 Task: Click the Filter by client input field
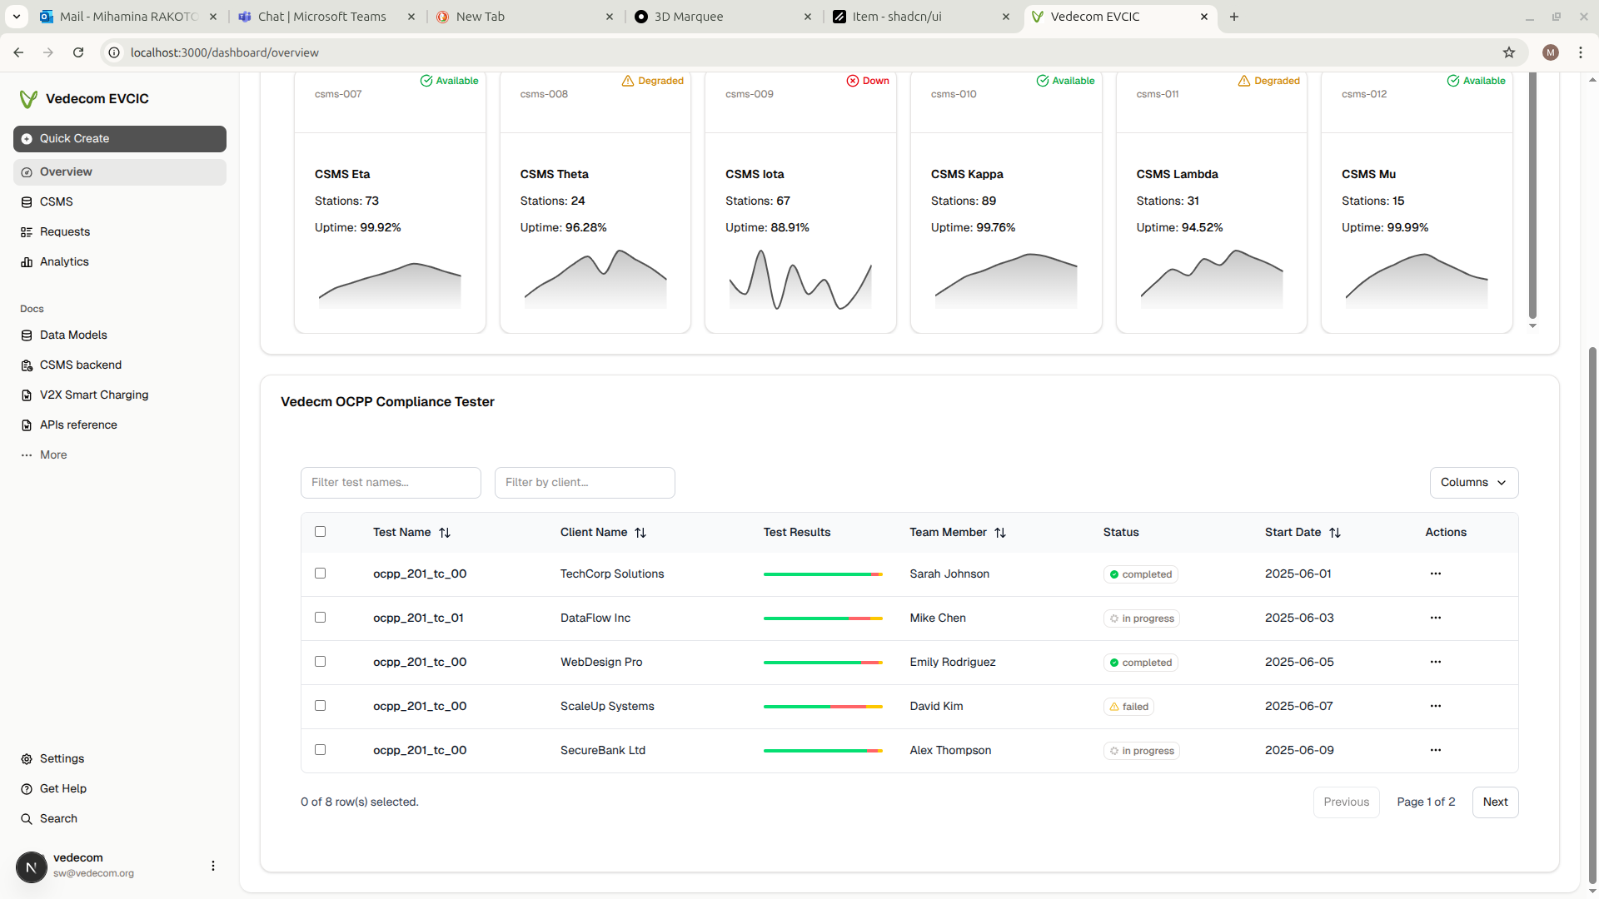pos(585,483)
